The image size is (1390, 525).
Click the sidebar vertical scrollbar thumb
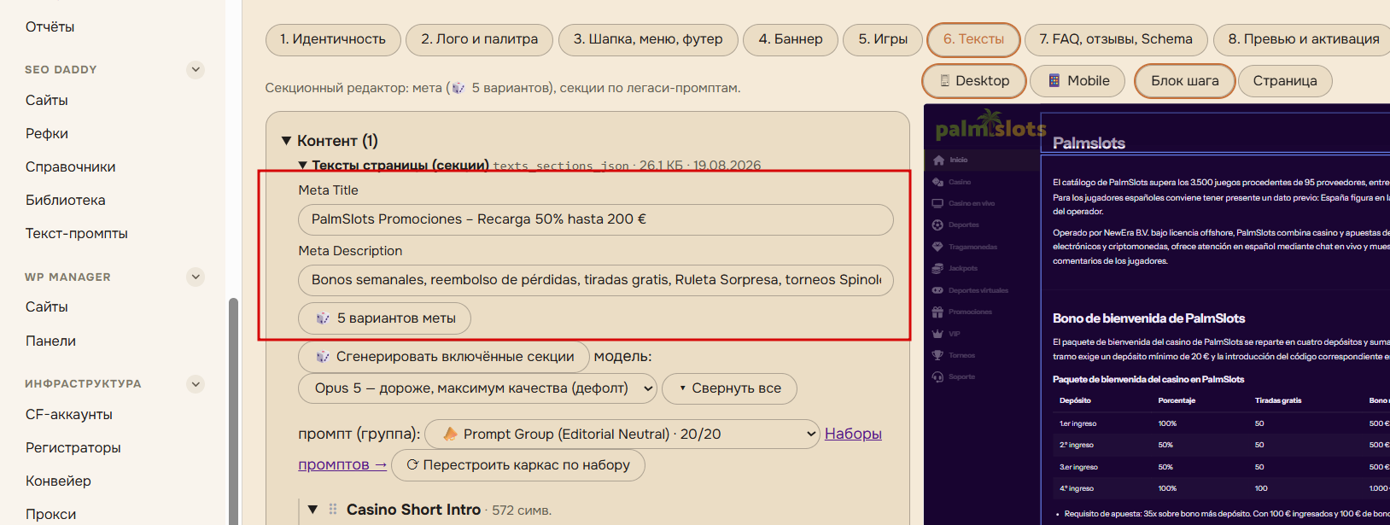[233, 410]
